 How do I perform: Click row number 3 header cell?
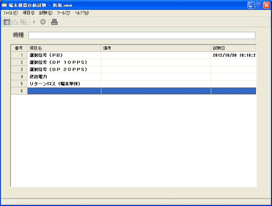(x=19, y=70)
